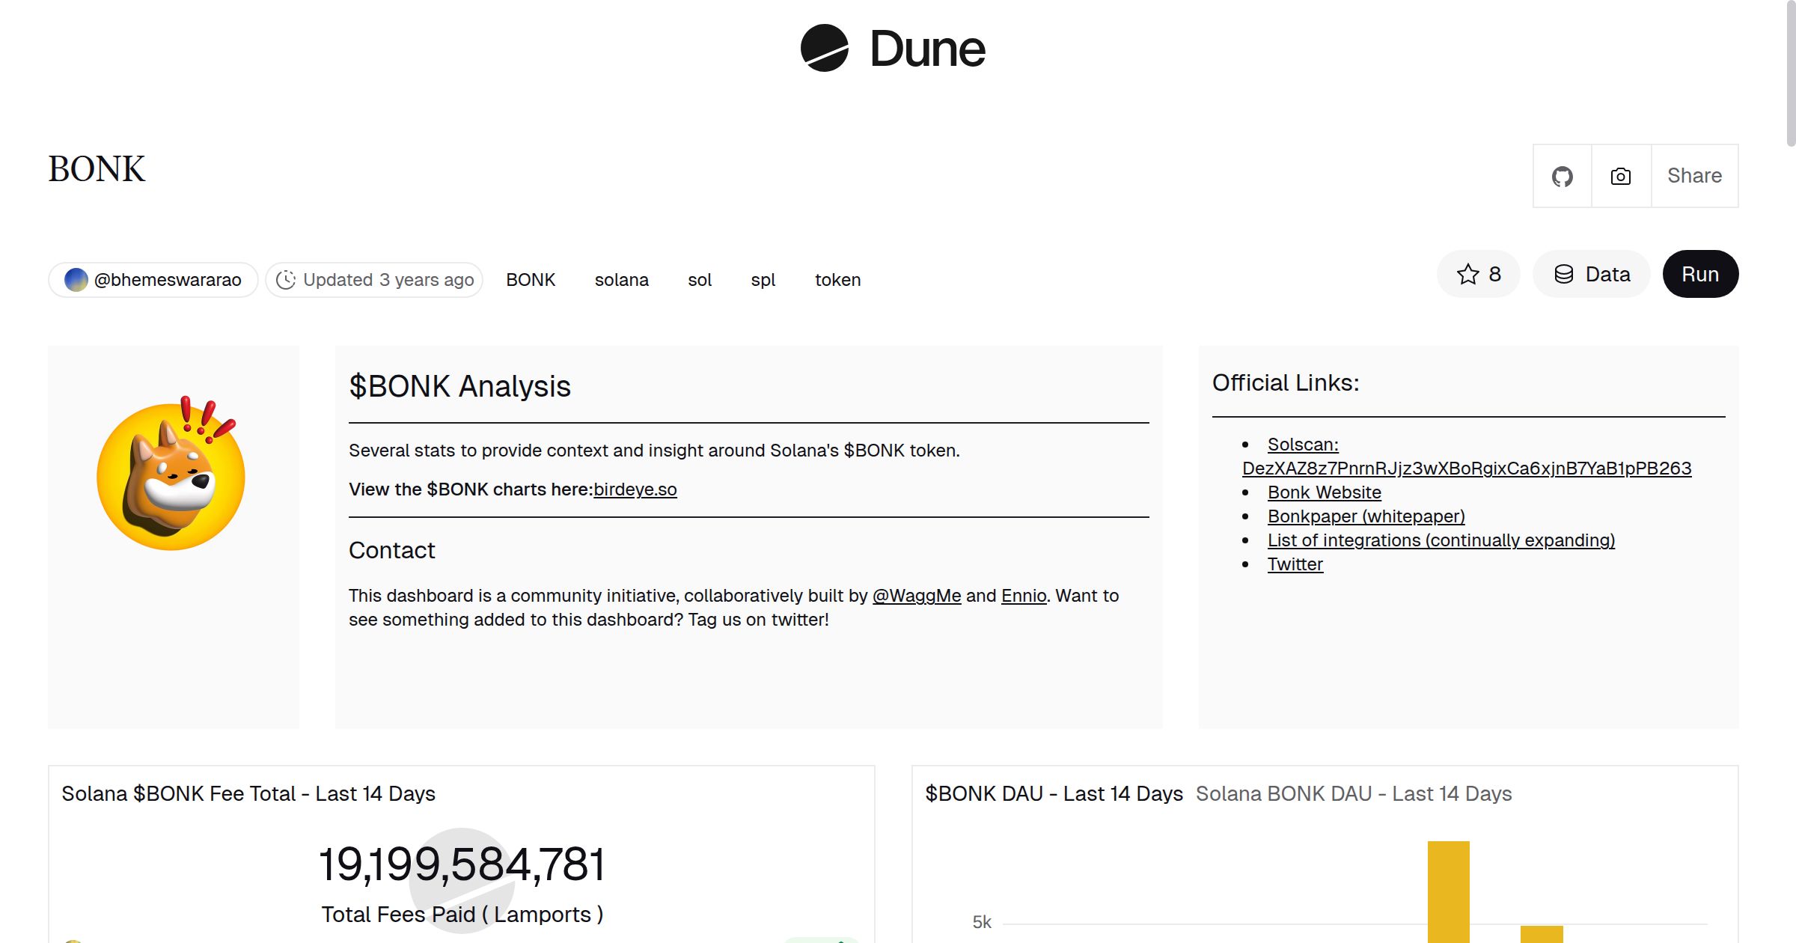1796x943 pixels.
Task: Open the birdeye.so link
Action: (x=635, y=489)
